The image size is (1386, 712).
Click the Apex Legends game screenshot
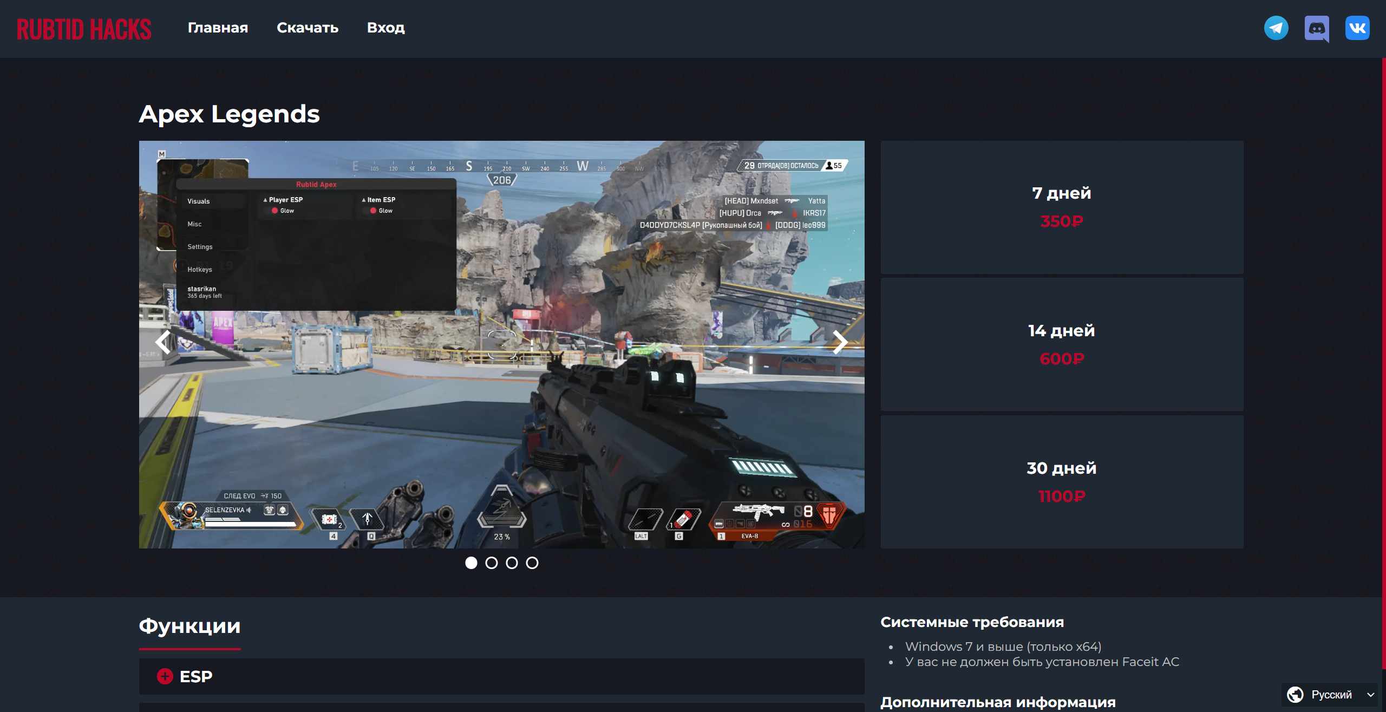click(501, 345)
